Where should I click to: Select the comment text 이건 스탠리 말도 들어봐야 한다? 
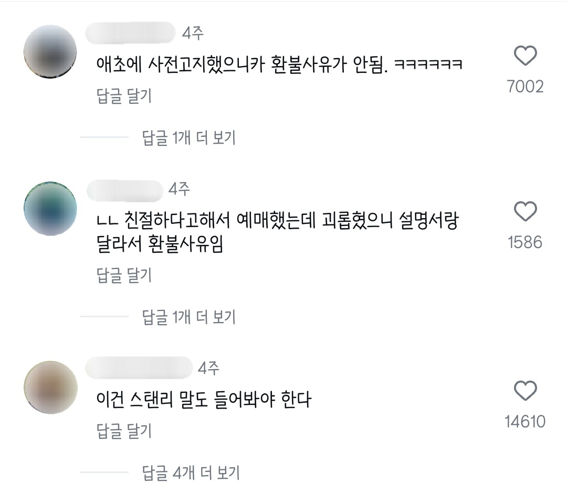204,400
